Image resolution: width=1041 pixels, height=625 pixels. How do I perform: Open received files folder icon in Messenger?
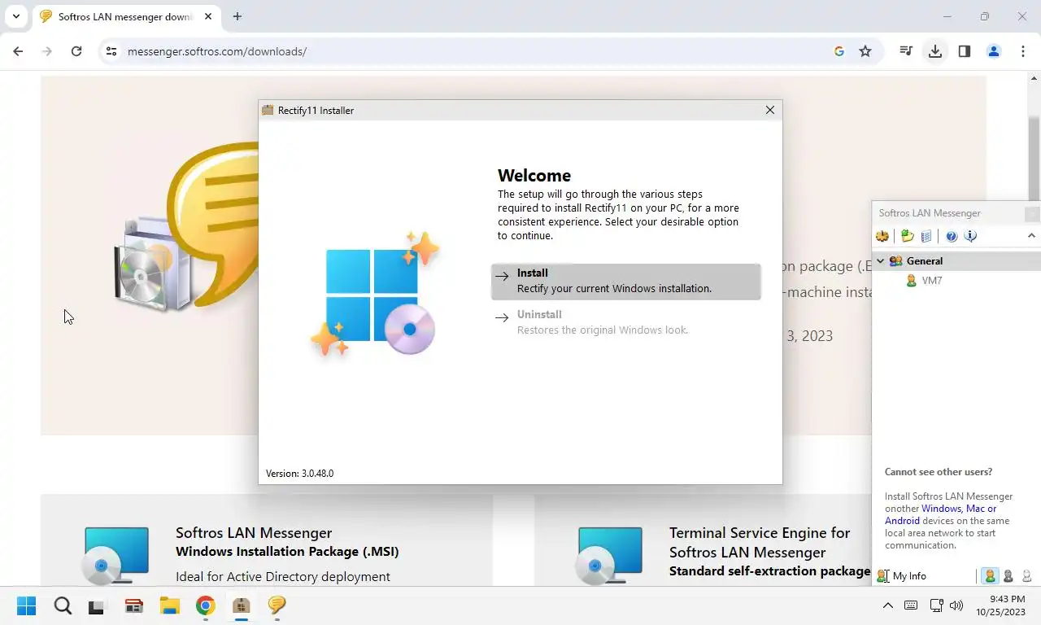tap(908, 236)
